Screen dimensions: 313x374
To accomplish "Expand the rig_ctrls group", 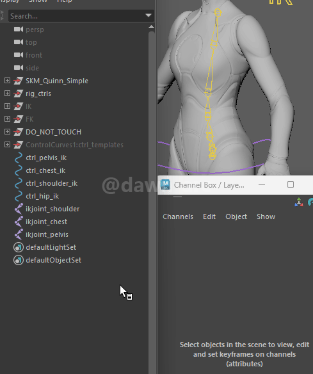I will point(8,93).
